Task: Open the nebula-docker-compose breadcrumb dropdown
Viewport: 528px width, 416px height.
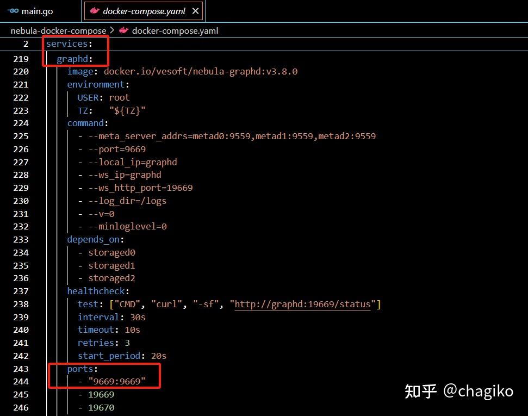Action: 58,30
